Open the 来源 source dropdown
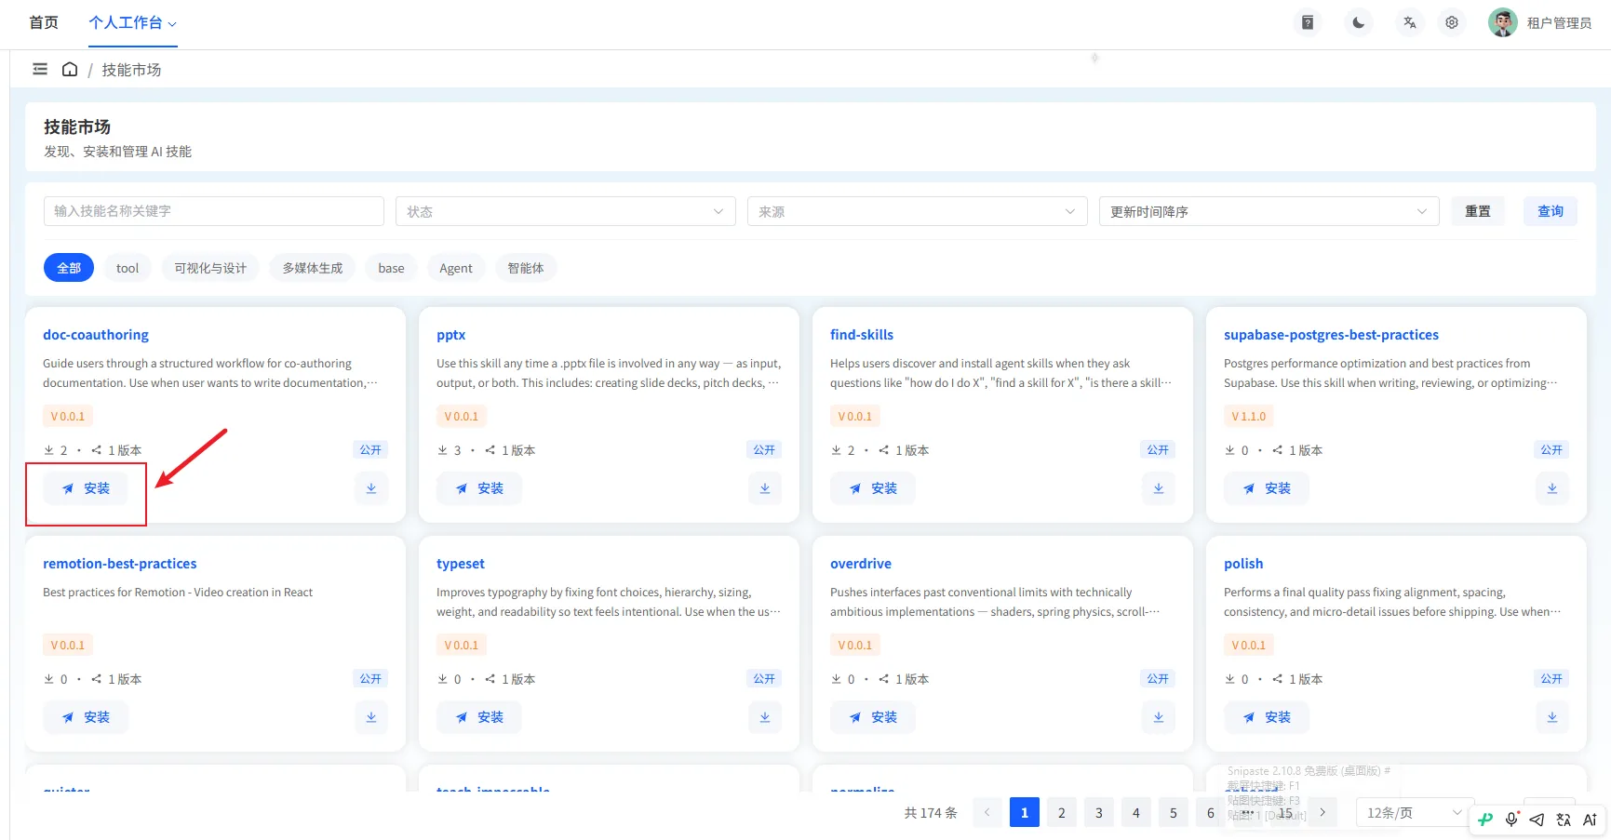Image resolution: width=1611 pixels, height=840 pixels. pyautogui.click(x=918, y=211)
